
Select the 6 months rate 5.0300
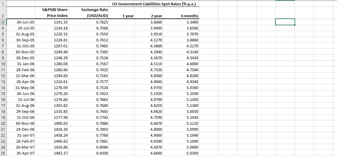pyautogui.click(x=181, y=153)
